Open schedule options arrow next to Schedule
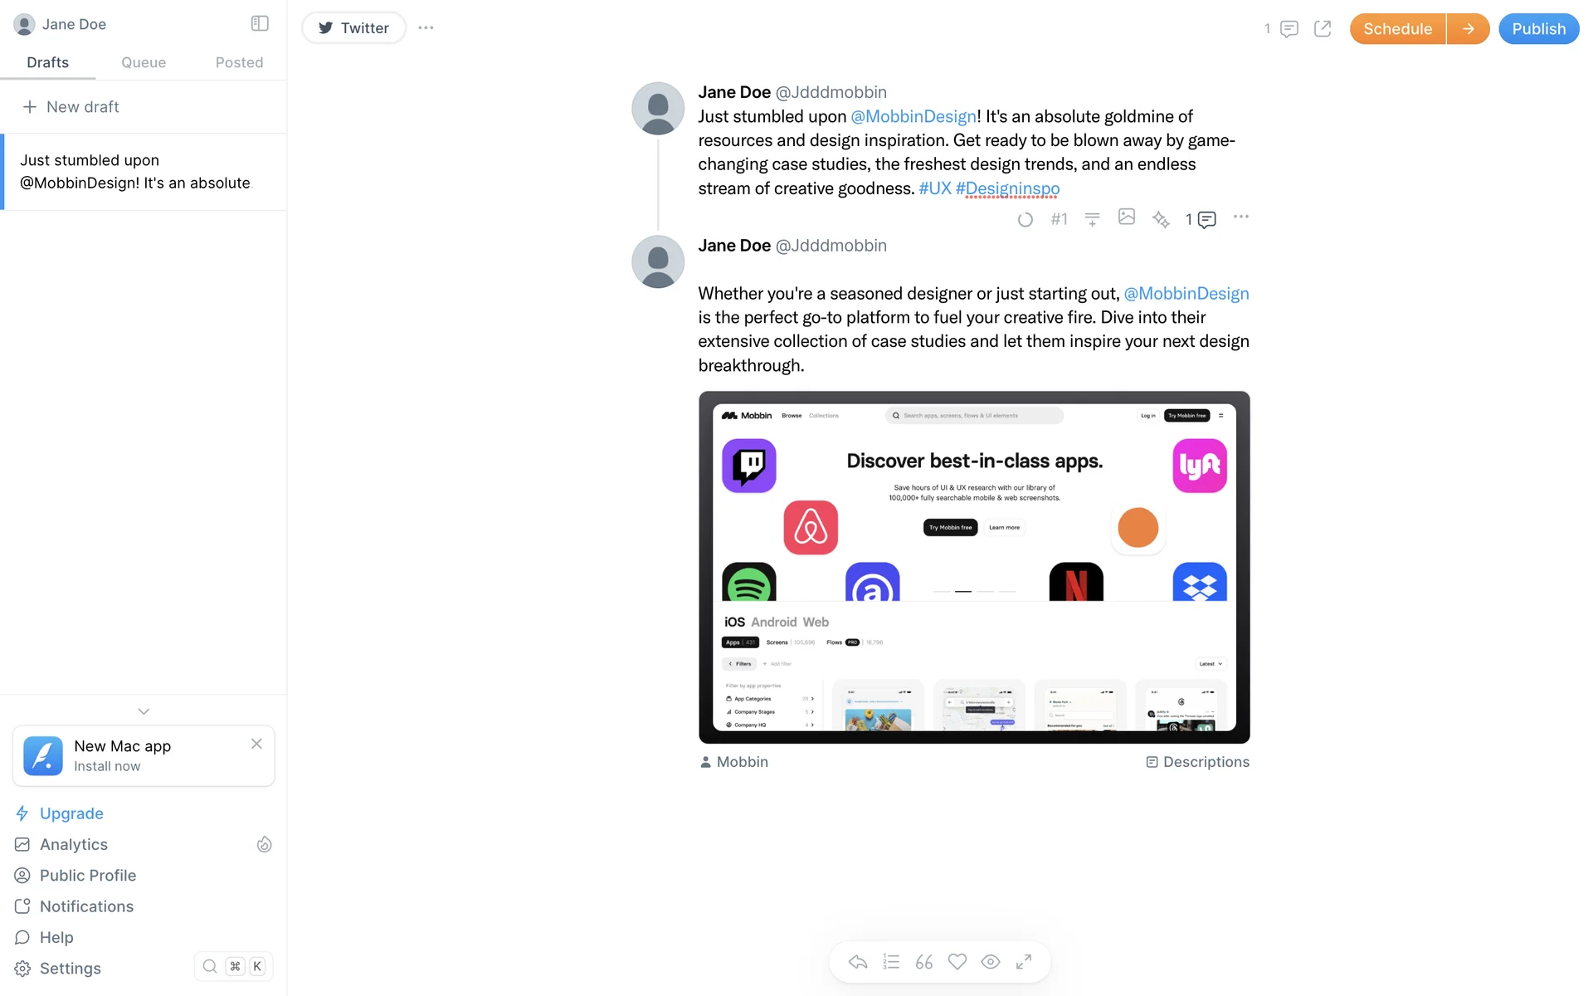1593x996 pixels. pyautogui.click(x=1468, y=29)
